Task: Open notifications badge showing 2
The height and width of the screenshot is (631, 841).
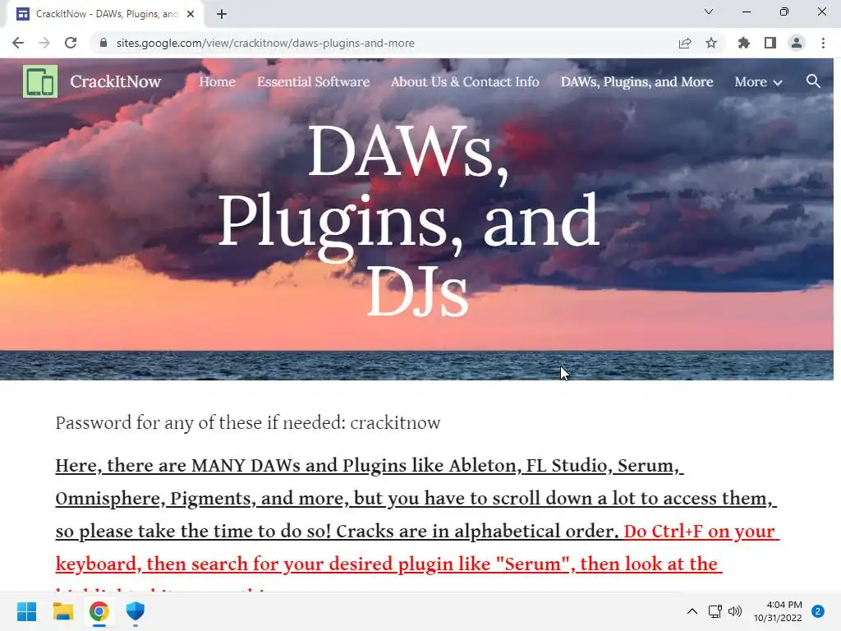Action: coord(818,611)
